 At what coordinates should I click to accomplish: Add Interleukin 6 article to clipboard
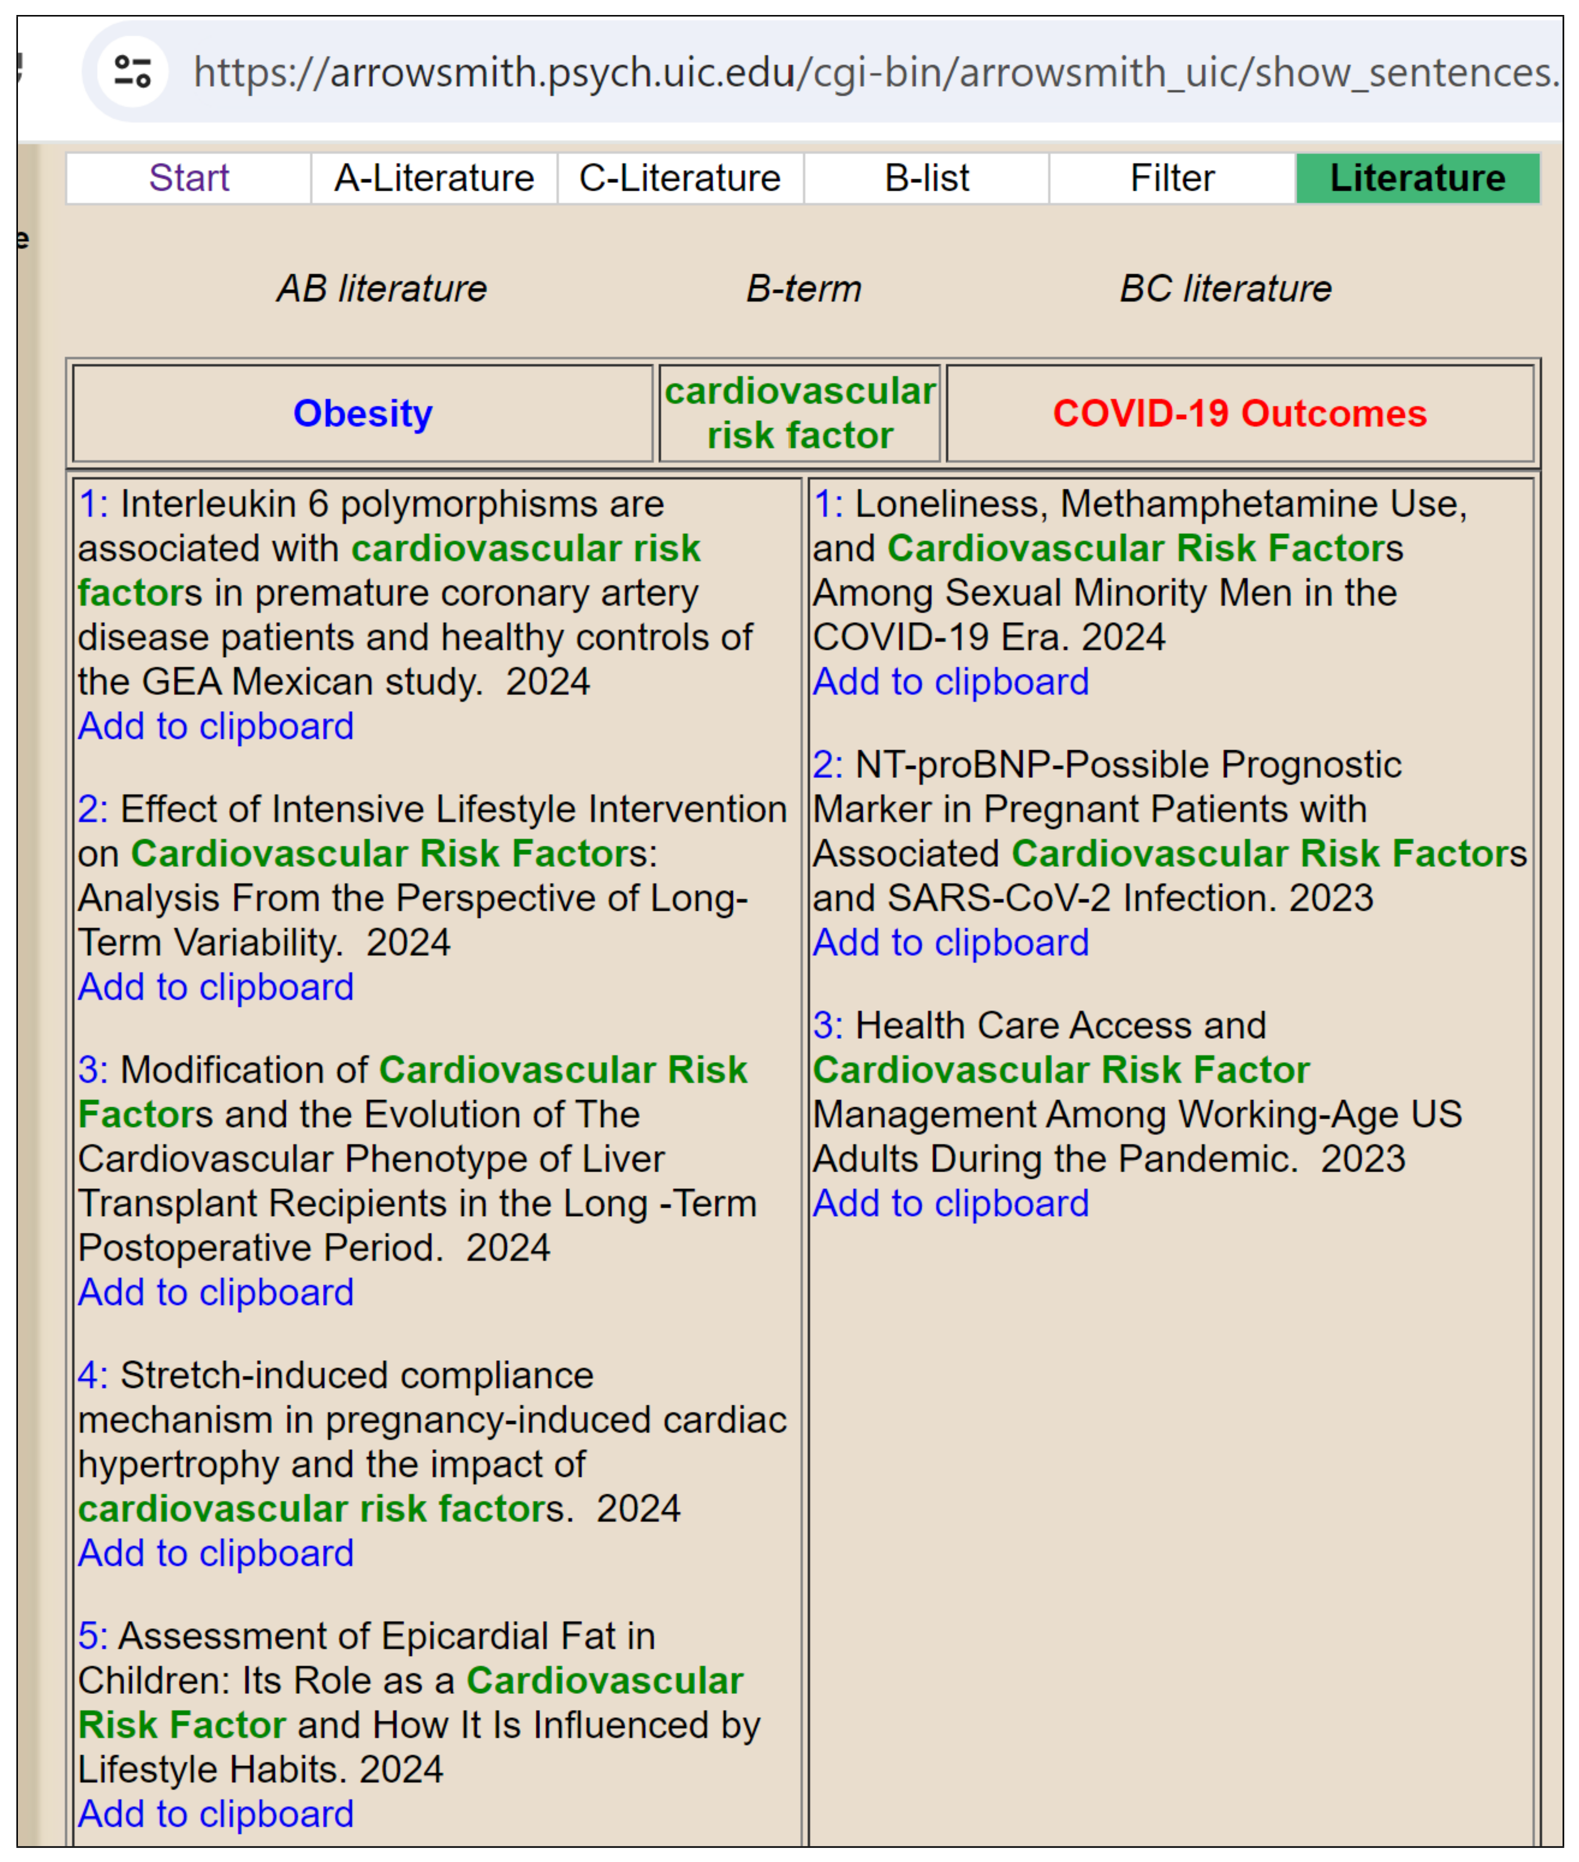coord(216,726)
